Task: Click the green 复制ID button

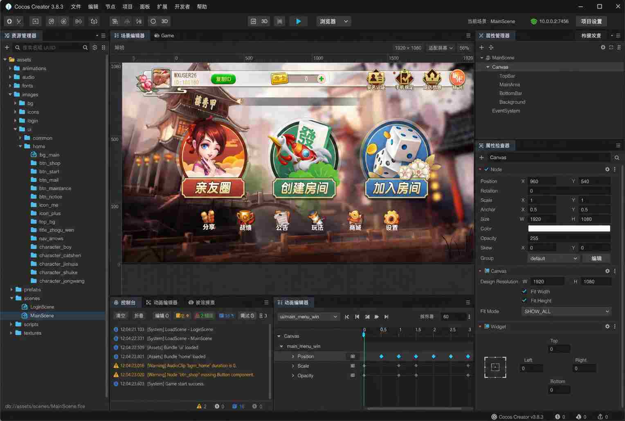Action: (224, 79)
